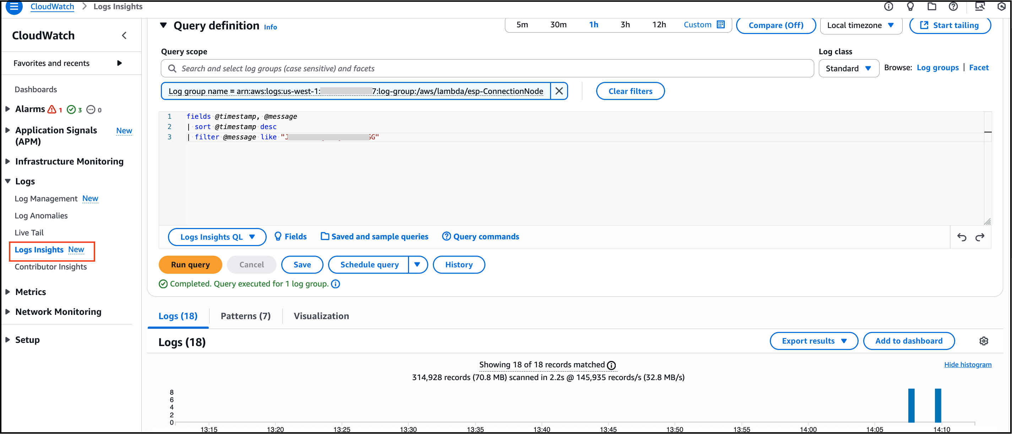The width and height of the screenshot is (1012, 434).
Task: Open the Custom range calendar icon
Action: click(720, 25)
